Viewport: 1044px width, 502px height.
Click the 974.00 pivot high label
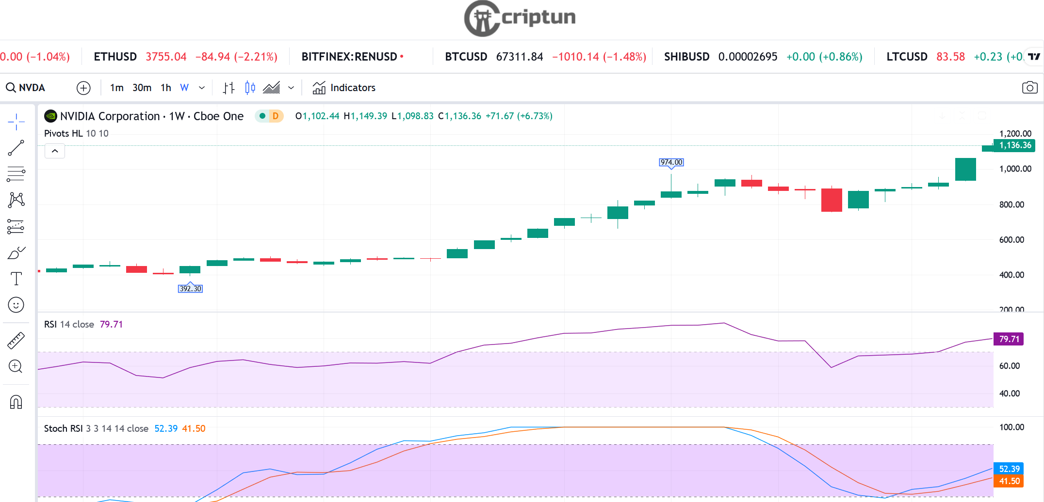pos(671,162)
